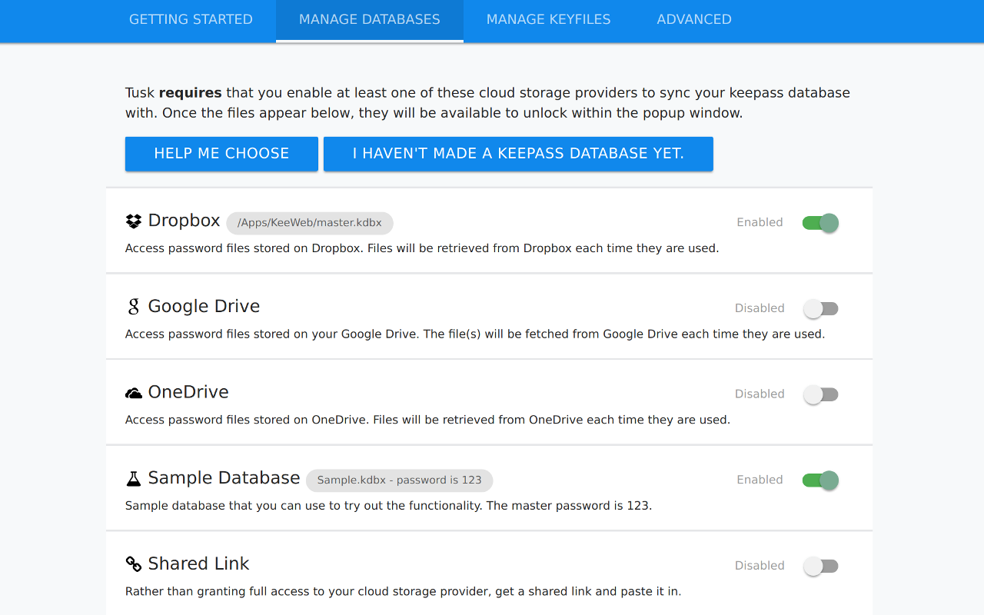Enable the Google Drive toggle

click(820, 307)
